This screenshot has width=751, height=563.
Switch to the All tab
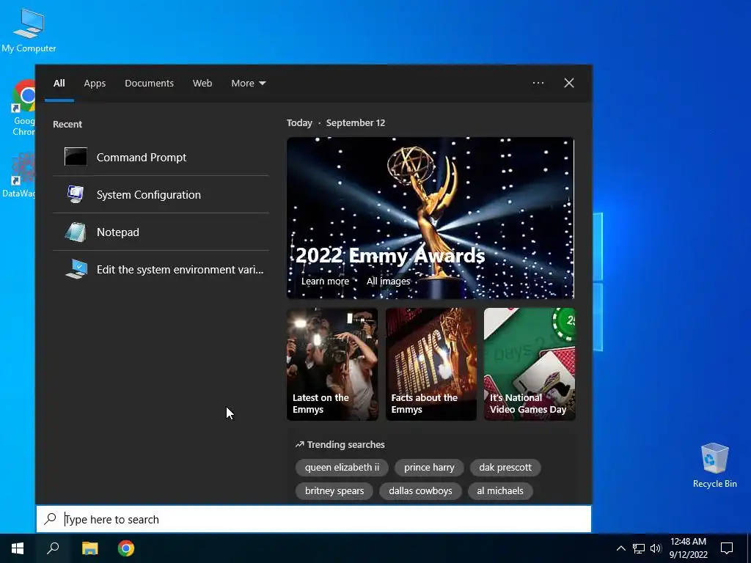click(x=59, y=84)
